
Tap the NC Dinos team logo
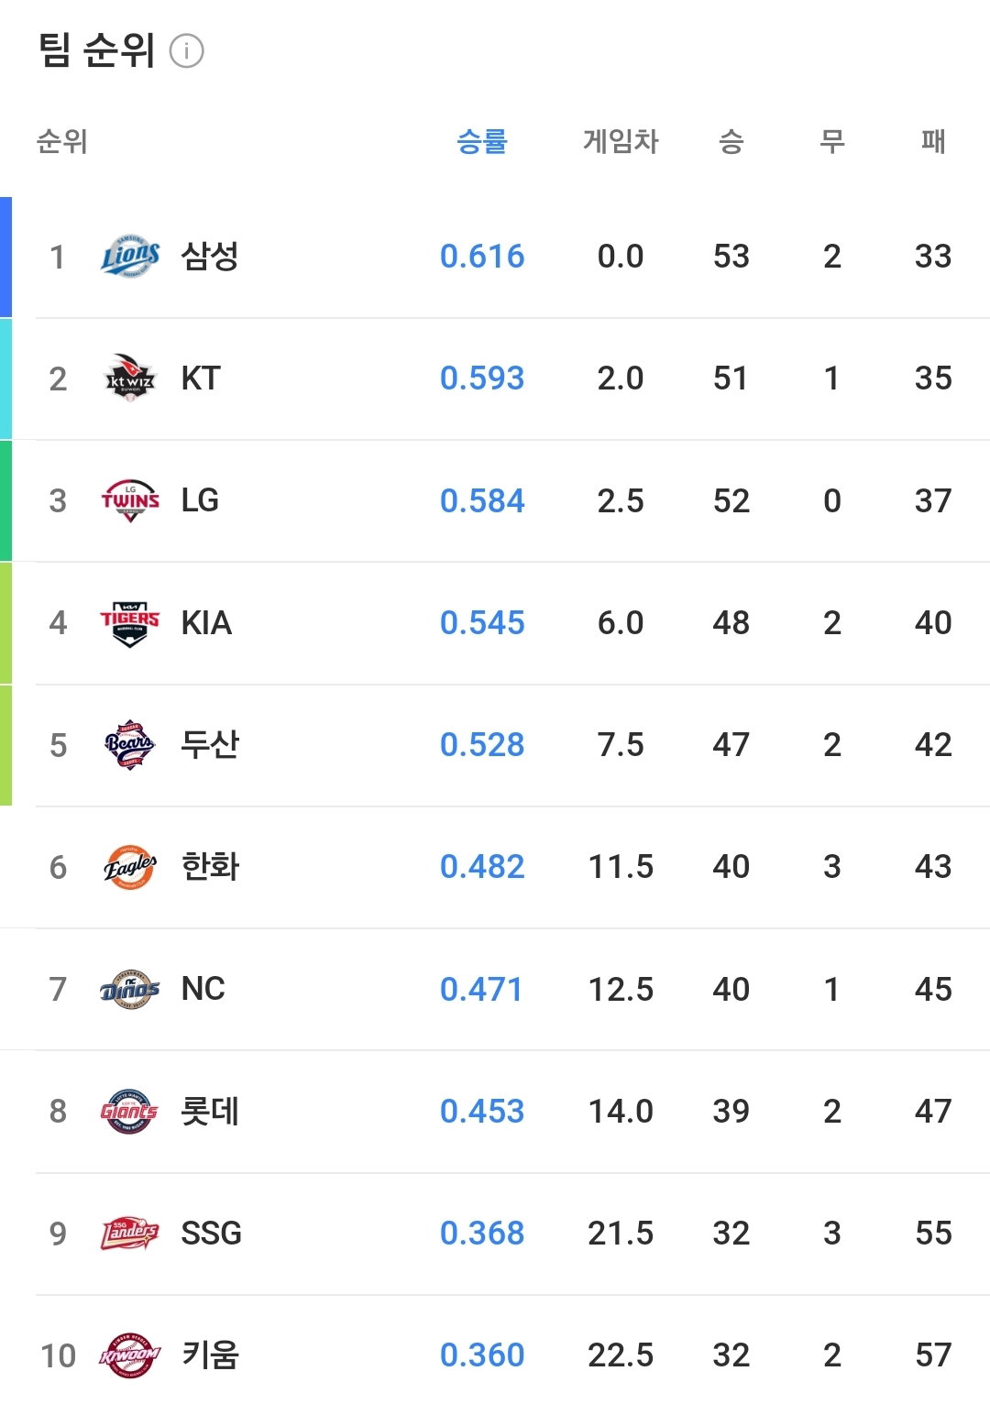(x=130, y=989)
